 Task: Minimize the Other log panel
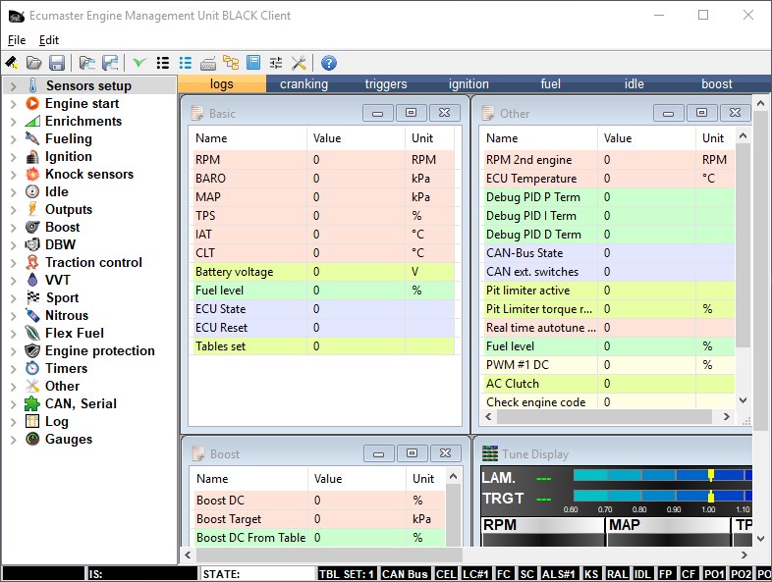[668, 113]
